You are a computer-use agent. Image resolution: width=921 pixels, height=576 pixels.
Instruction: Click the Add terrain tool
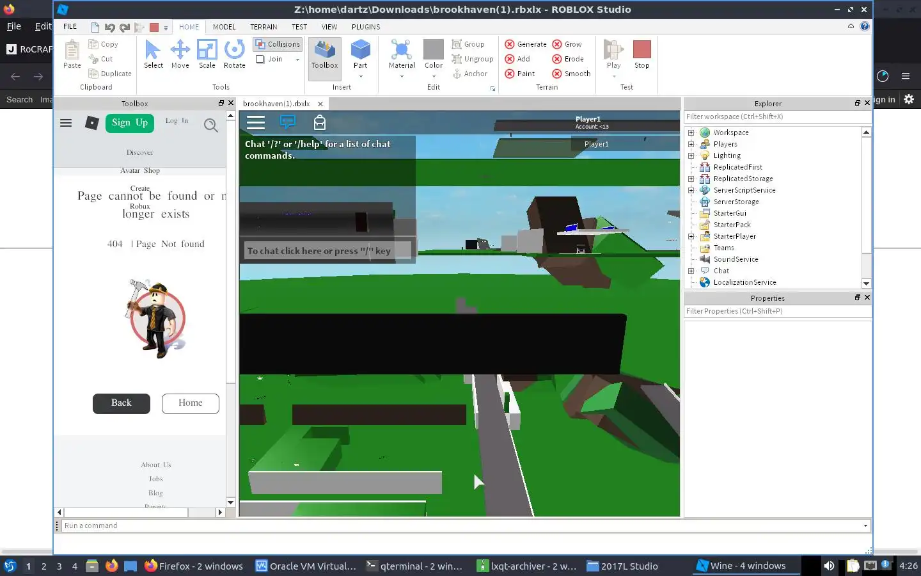(x=517, y=59)
